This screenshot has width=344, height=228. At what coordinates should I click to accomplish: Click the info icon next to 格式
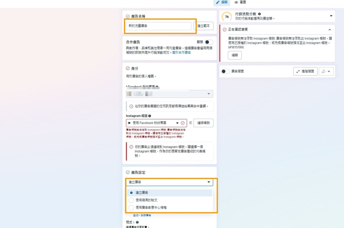click(x=137, y=222)
